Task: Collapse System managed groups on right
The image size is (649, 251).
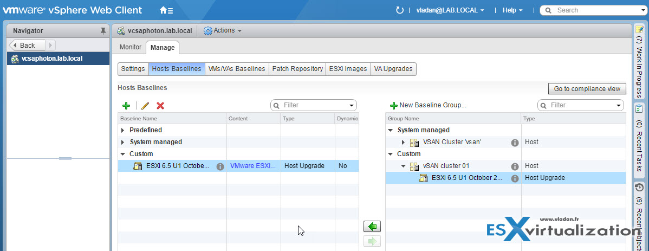Action: coord(391,130)
